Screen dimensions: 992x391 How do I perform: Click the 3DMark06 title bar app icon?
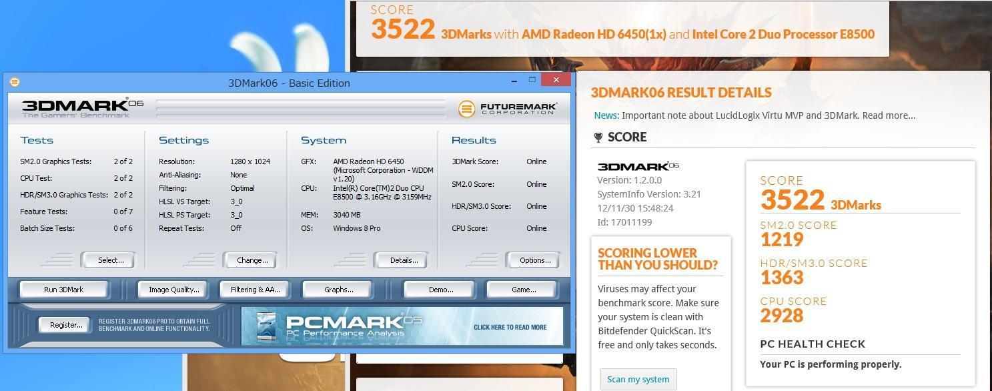click(15, 82)
